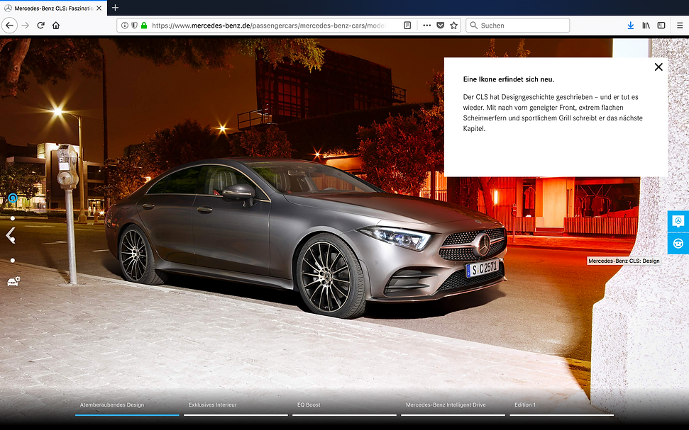Click the 'Der CLS hat Designgeschichte' paragraph
Image resolution: width=689 pixels, height=430 pixels.
point(553,113)
